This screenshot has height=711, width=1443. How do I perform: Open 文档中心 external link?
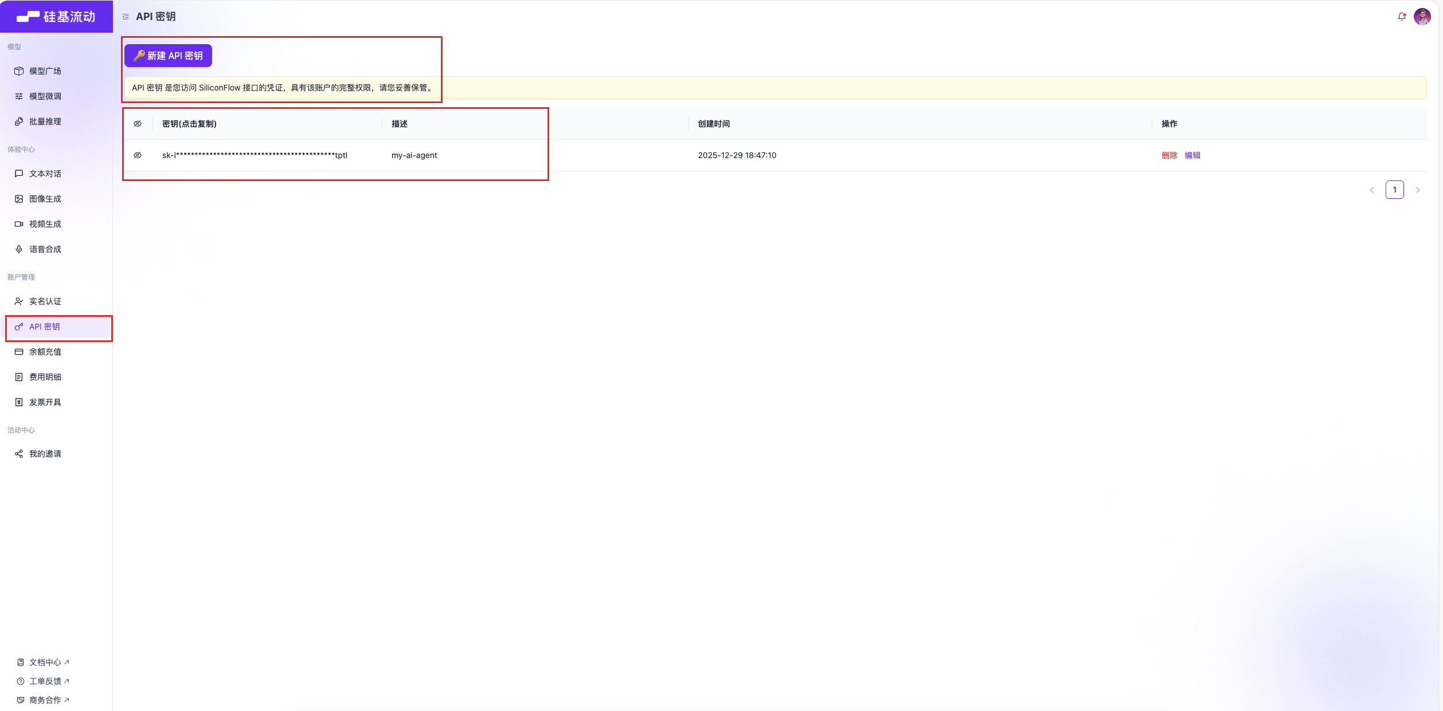(x=45, y=662)
